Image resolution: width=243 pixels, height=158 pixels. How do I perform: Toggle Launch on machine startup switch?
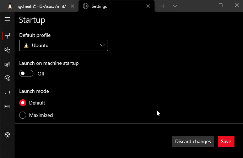pos(26,73)
